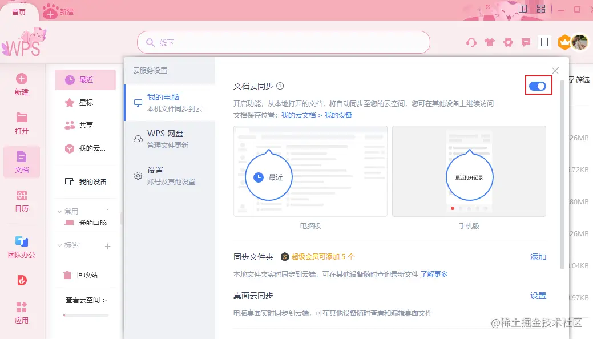Select 我的电脑 in cloud service settings
The height and width of the screenshot is (339, 593).
point(170,103)
